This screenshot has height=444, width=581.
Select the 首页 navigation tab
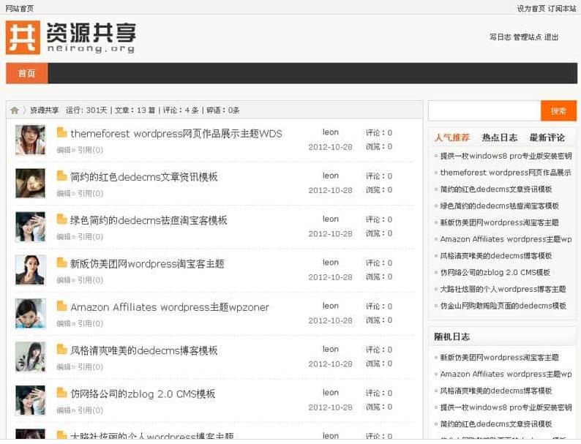(x=27, y=74)
